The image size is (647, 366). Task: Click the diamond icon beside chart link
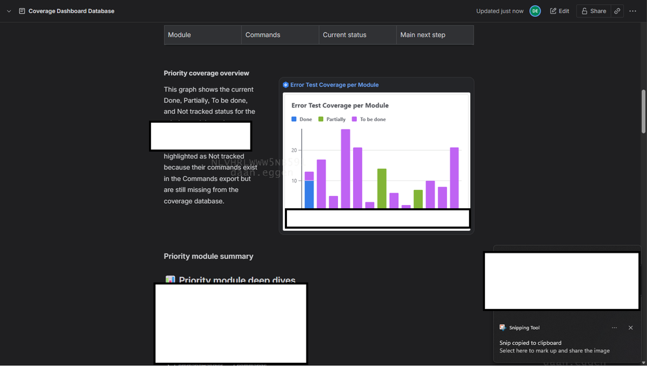(x=286, y=85)
